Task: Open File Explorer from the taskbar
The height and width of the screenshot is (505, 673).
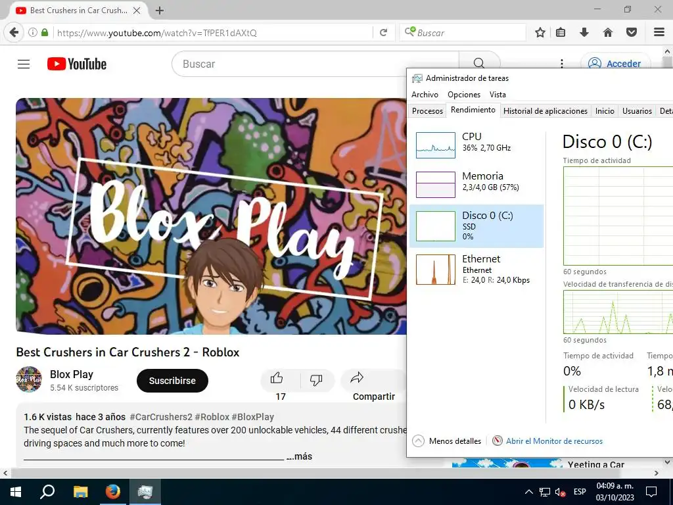Action: click(80, 492)
